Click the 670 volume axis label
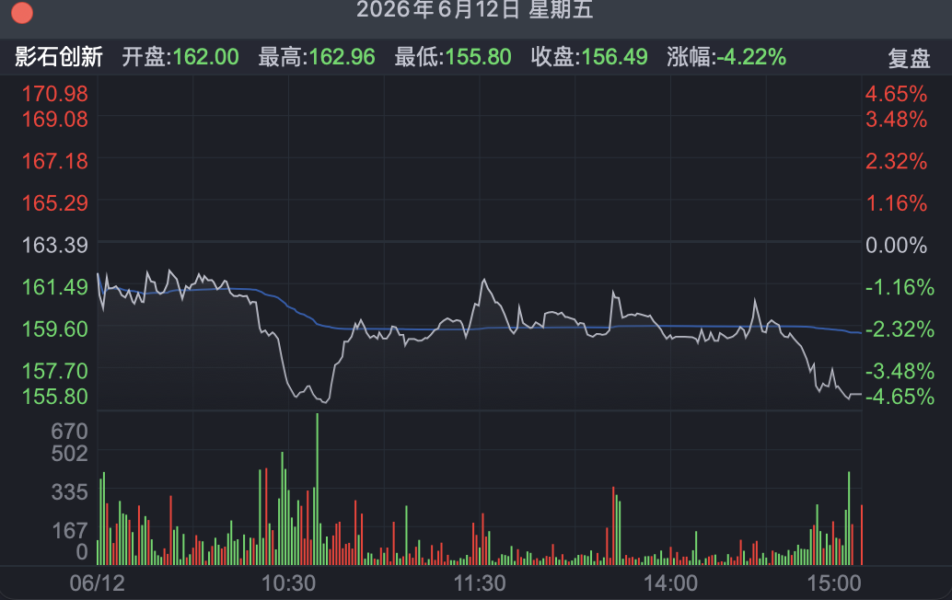 69,432
